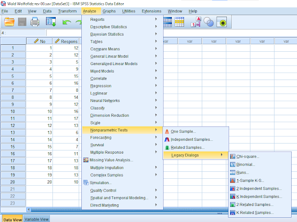Expand Legacy Dialogs submenu

(x=196, y=155)
